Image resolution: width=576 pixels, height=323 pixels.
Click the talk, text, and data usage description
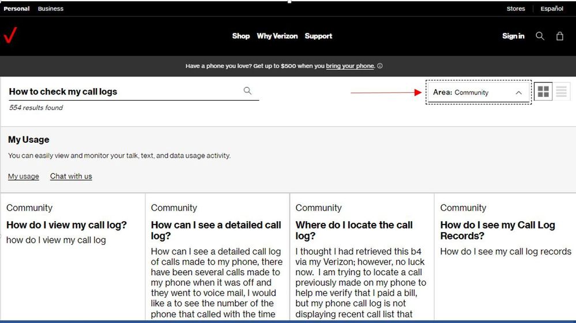coord(119,156)
